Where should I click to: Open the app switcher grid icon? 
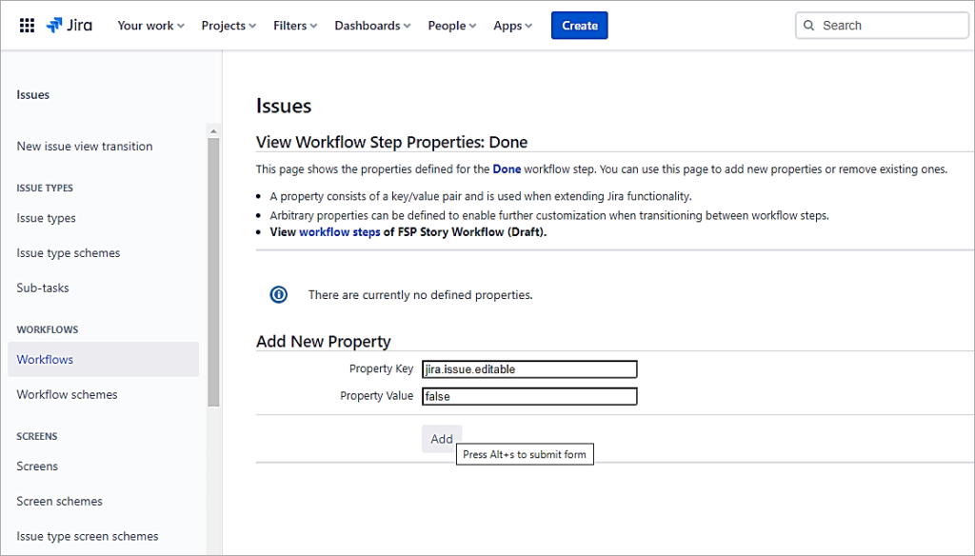[x=28, y=25]
